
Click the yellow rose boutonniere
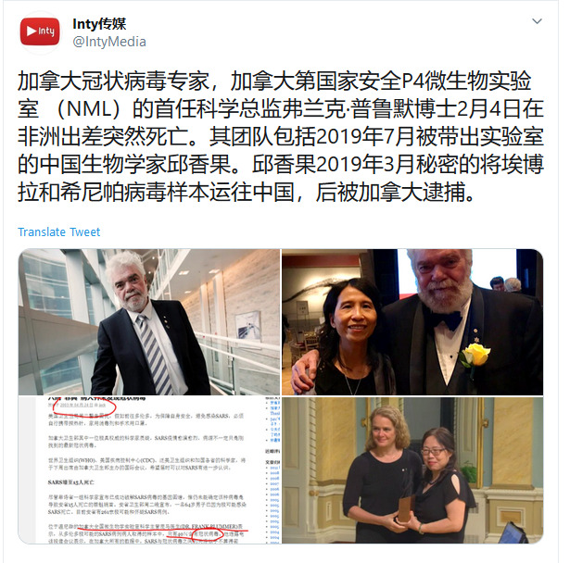475,355
